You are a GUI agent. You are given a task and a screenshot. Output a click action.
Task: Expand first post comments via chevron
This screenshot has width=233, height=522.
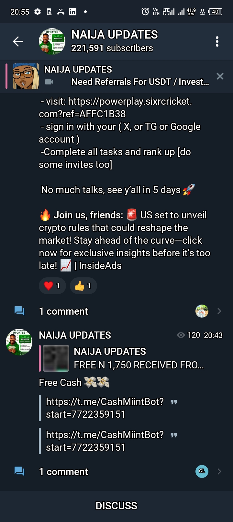click(219, 311)
